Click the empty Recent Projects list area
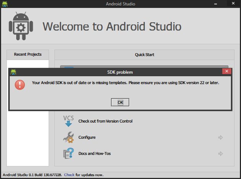 [x=28, y=138]
